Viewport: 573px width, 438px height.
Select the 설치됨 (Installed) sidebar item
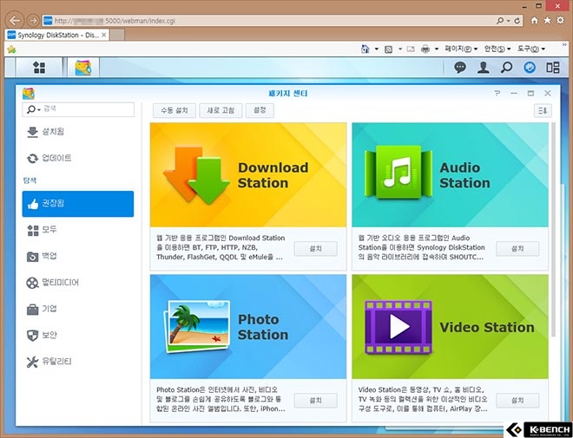(78, 132)
